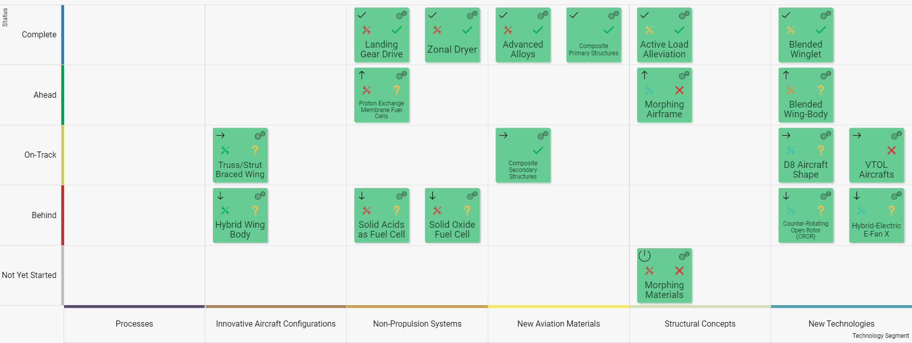The image size is (912, 343).
Task: Click the "New Technologies" column label
Action: pyautogui.click(x=842, y=324)
